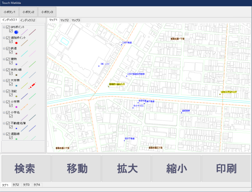Select the 都島駅5番出口入口 map marker
Screen dimensions: 252x192
pos(109,87)
